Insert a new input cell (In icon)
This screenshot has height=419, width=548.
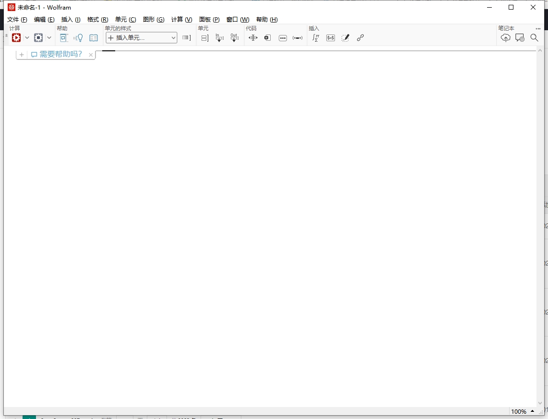coord(219,38)
